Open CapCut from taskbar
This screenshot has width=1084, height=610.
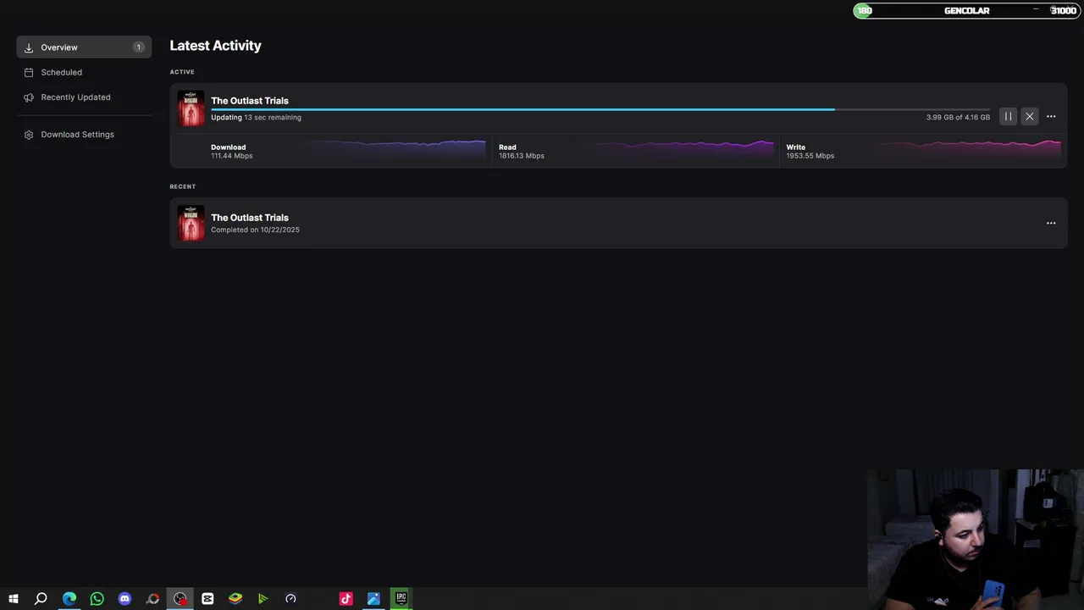point(207,599)
